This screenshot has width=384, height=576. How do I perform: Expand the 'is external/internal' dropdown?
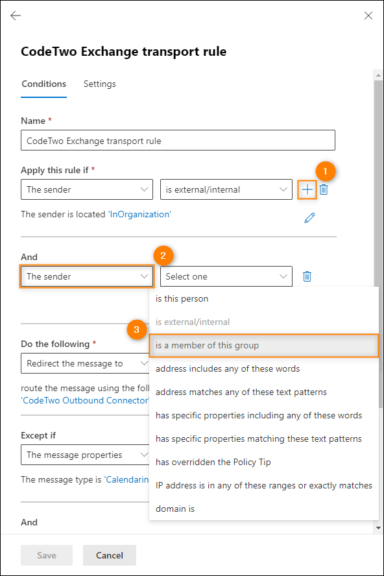click(226, 189)
